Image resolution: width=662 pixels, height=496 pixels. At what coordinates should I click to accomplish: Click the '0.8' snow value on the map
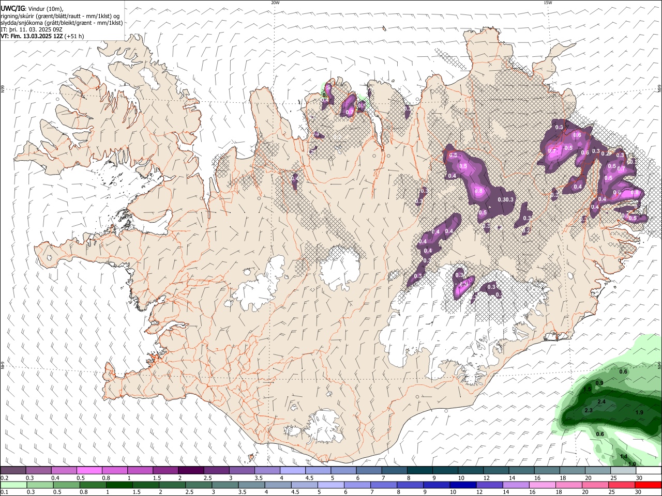click(479, 191)
